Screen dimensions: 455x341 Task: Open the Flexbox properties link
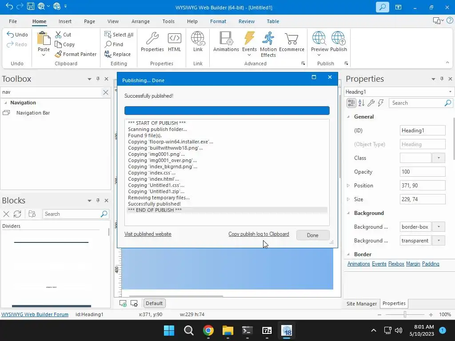[396, 264]
